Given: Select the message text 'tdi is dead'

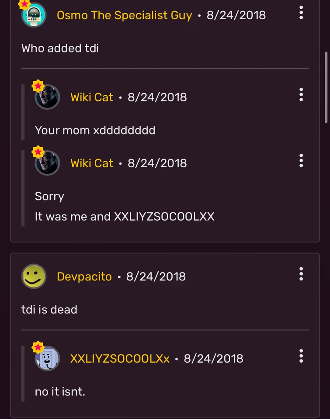Looking at the screenshot, I should (49, 309).
